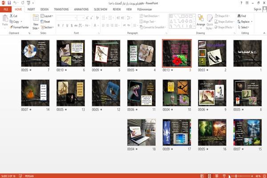Open Quick Styles gallery
267x178 pixels.
(210, 22)
